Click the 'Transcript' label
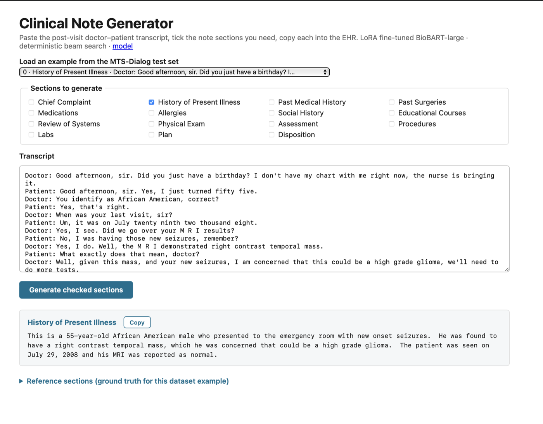This screenshot has width=543, height=424. pyautogui.click(x=37, y=156)
